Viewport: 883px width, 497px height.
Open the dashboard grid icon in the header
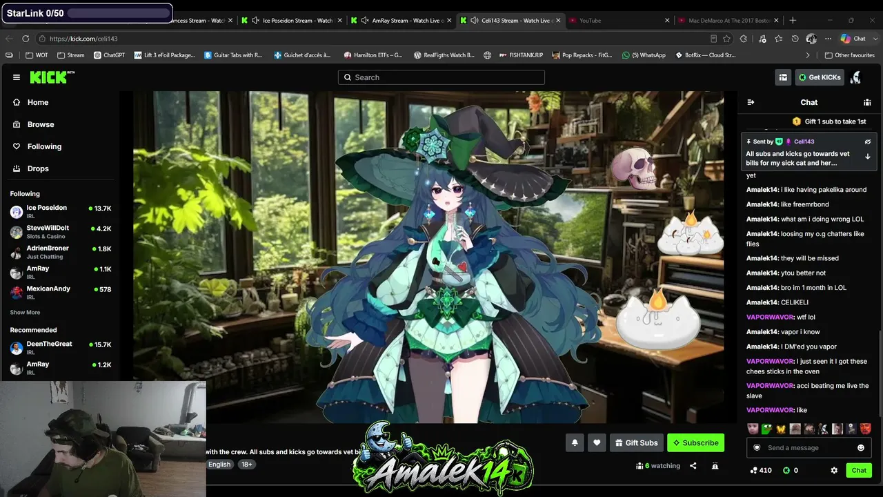pos(783,77)
